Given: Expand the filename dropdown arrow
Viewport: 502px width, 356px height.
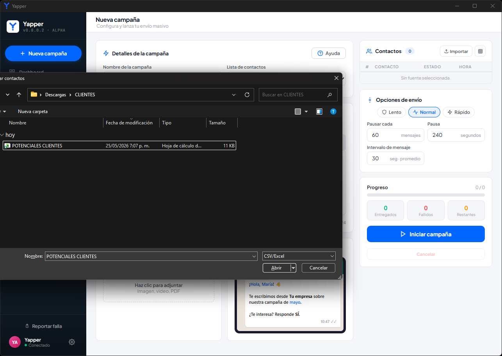Looking at the screenshot, I should [254, 256].
